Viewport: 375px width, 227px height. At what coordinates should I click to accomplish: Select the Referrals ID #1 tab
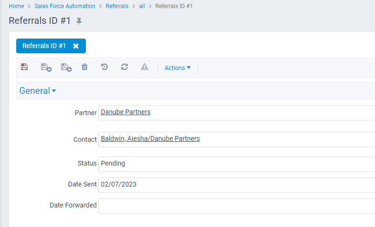point(44,46)
